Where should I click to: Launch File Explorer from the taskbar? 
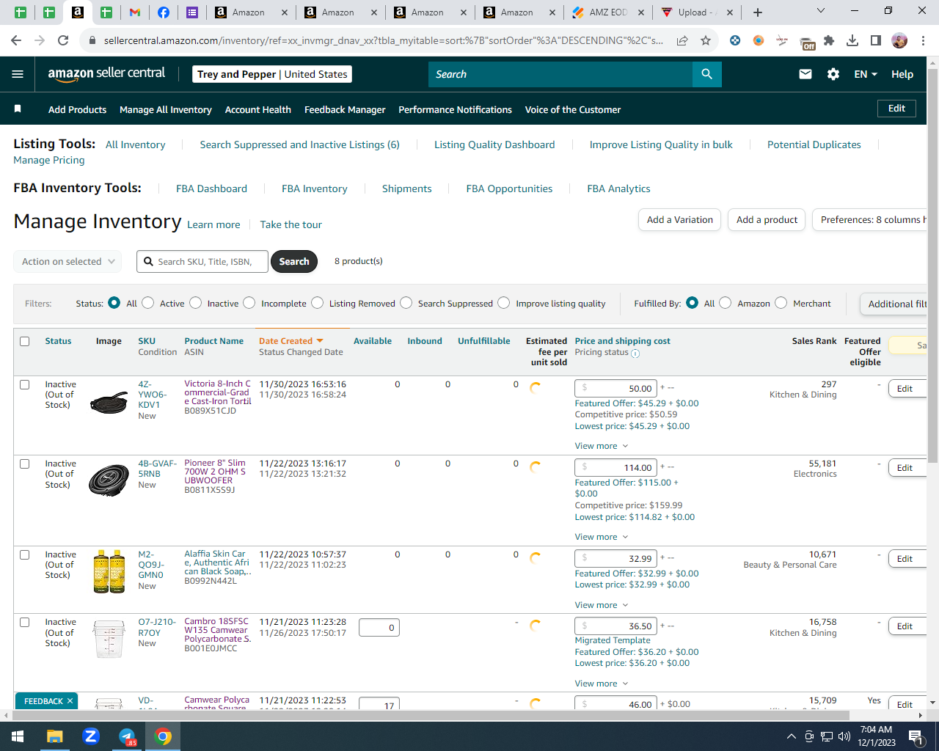pyautogui.click(x=55, y=736)
